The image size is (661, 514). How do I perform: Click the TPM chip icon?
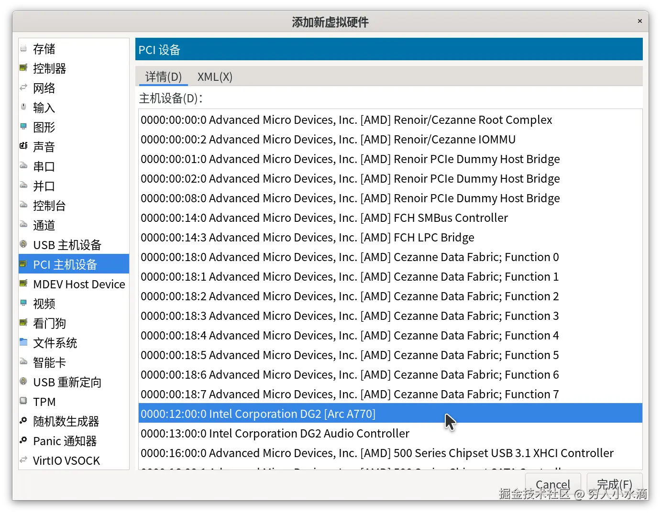(23, 401)
